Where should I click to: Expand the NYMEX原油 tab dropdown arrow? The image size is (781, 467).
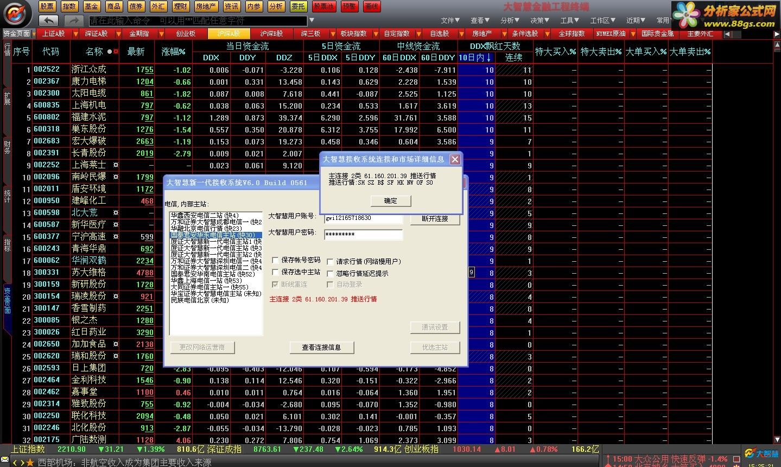(634, 34)
